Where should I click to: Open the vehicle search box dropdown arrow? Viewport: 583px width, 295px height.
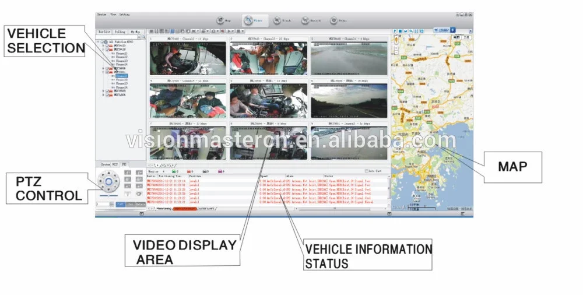coord(139,37)
